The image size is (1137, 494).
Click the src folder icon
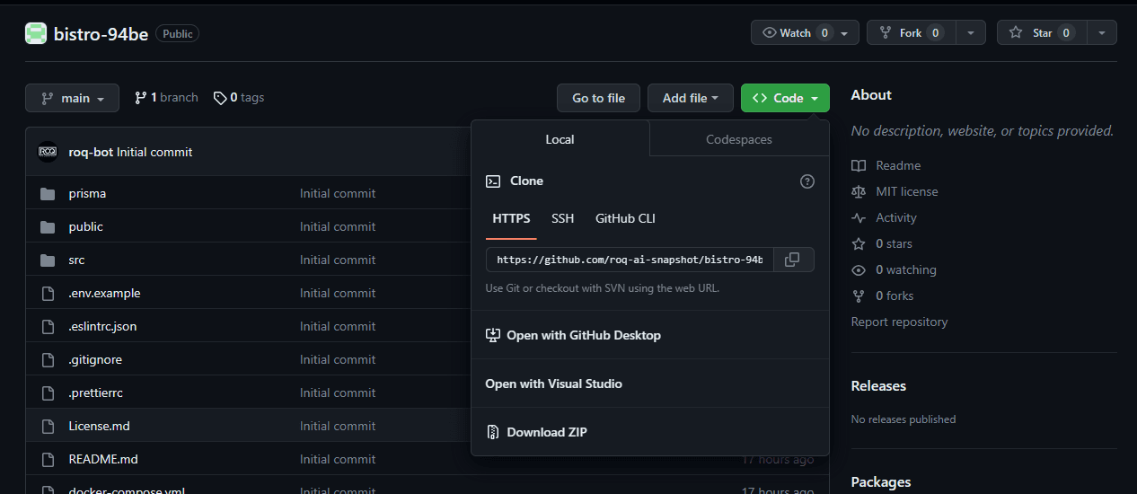pos(48,260)
